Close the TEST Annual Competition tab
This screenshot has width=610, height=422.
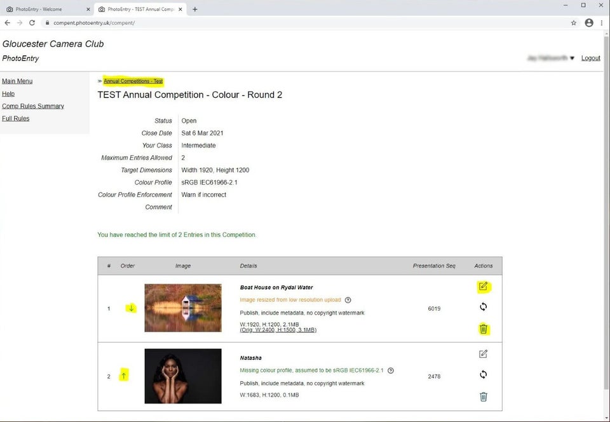coord(180,10)
